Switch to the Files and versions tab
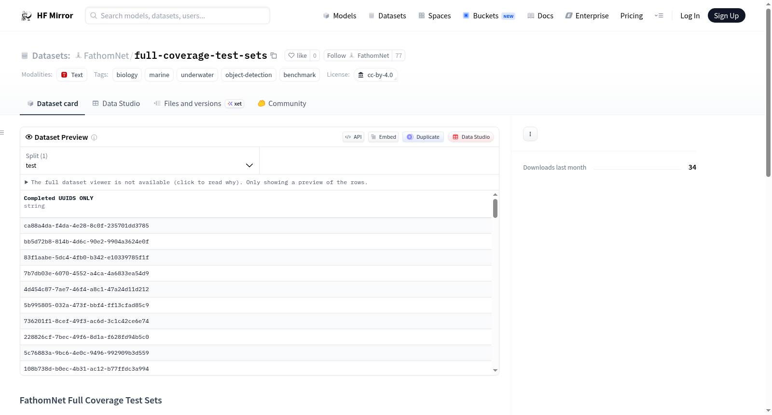 coord(199,104)
